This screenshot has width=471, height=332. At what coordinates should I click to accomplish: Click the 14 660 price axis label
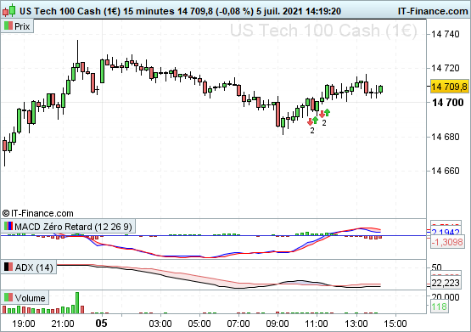[446, 171]
